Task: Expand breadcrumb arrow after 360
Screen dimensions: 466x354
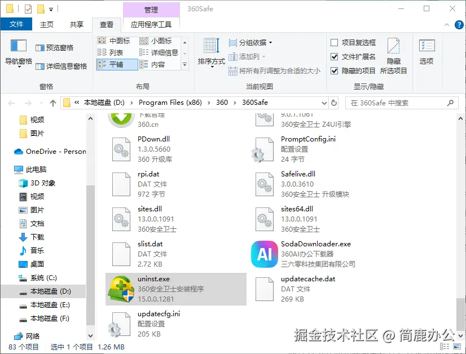Action: tap(235, 103)
